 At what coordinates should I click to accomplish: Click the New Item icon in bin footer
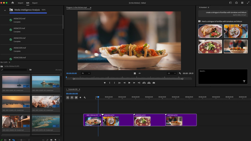55,140
